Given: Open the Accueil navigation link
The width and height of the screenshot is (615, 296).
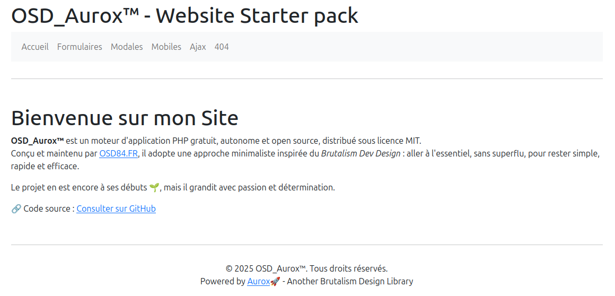Looking at the screenshot, I should 35,47.
